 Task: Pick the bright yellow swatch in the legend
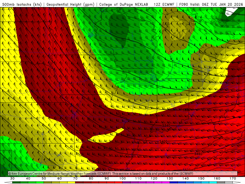pos(71,182)
